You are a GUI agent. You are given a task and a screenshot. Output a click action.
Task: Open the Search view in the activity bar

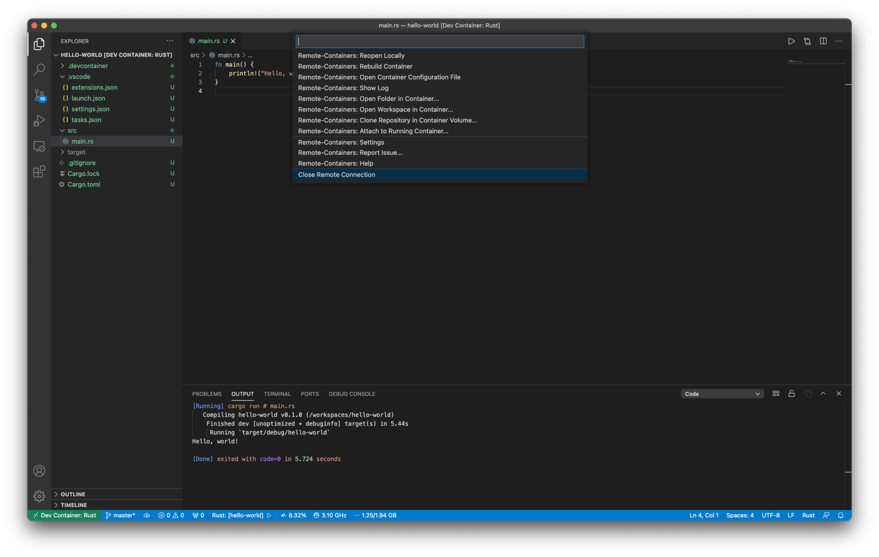pos(39,69)
